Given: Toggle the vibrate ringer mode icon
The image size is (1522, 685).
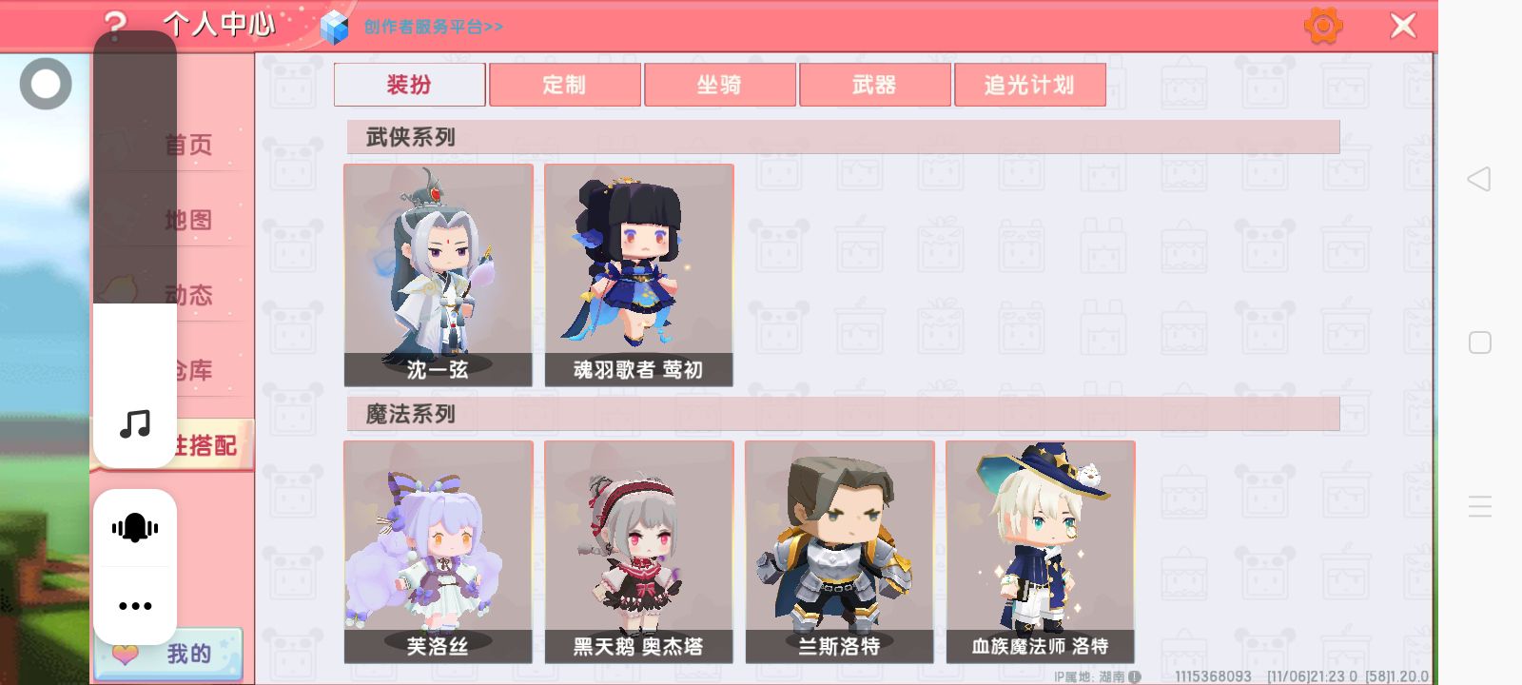Looking at the screenshot, I should 135,527.
